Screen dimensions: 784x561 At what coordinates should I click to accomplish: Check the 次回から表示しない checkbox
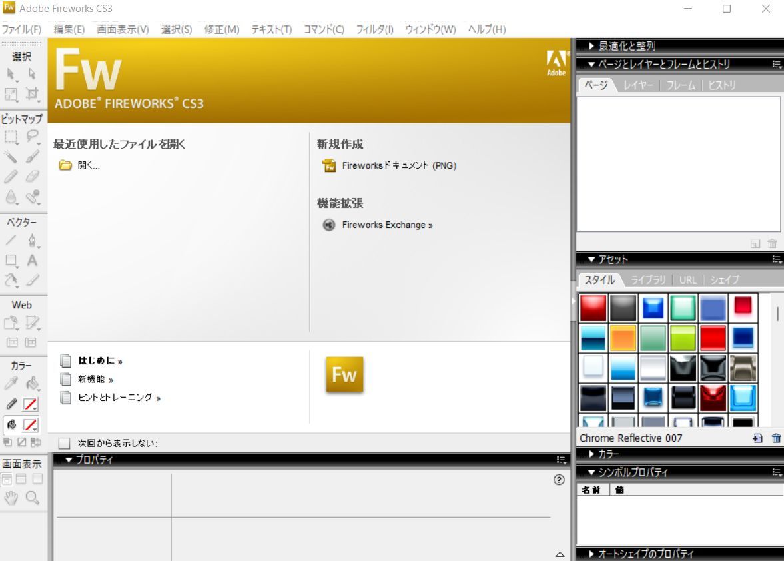pyautogui.click(x=64, y=443)
